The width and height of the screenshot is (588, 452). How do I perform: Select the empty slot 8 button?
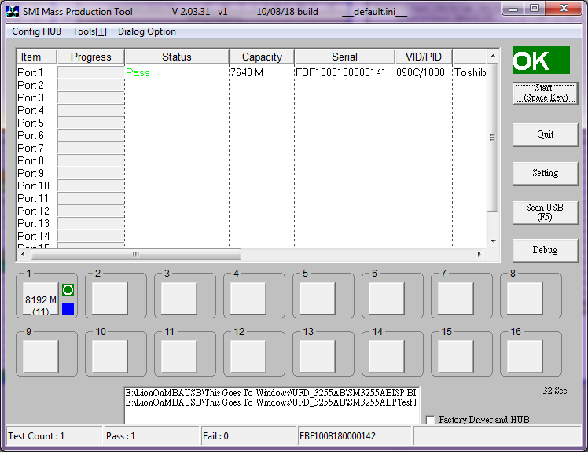click(525, 299)
